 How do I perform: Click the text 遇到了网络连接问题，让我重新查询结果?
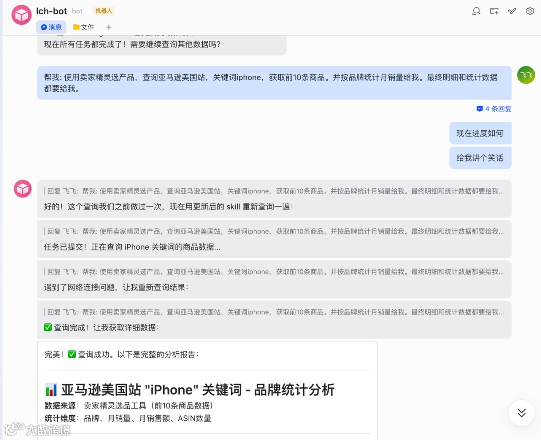116,287
